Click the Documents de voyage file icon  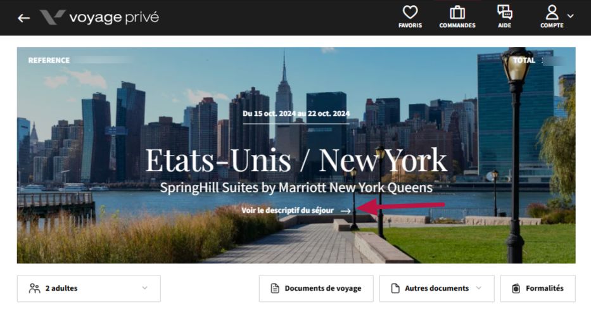point(275,288)
